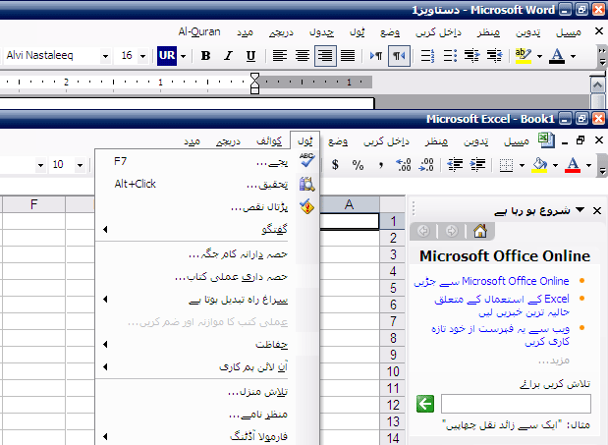Toggle Italic formatting in Word toolbar

coord(228,56)
